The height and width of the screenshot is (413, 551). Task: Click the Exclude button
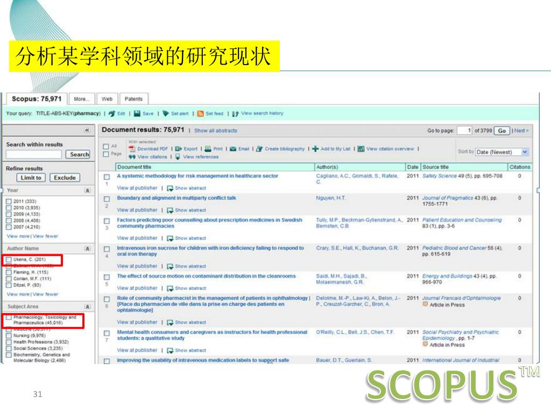(x=65, y=177)
